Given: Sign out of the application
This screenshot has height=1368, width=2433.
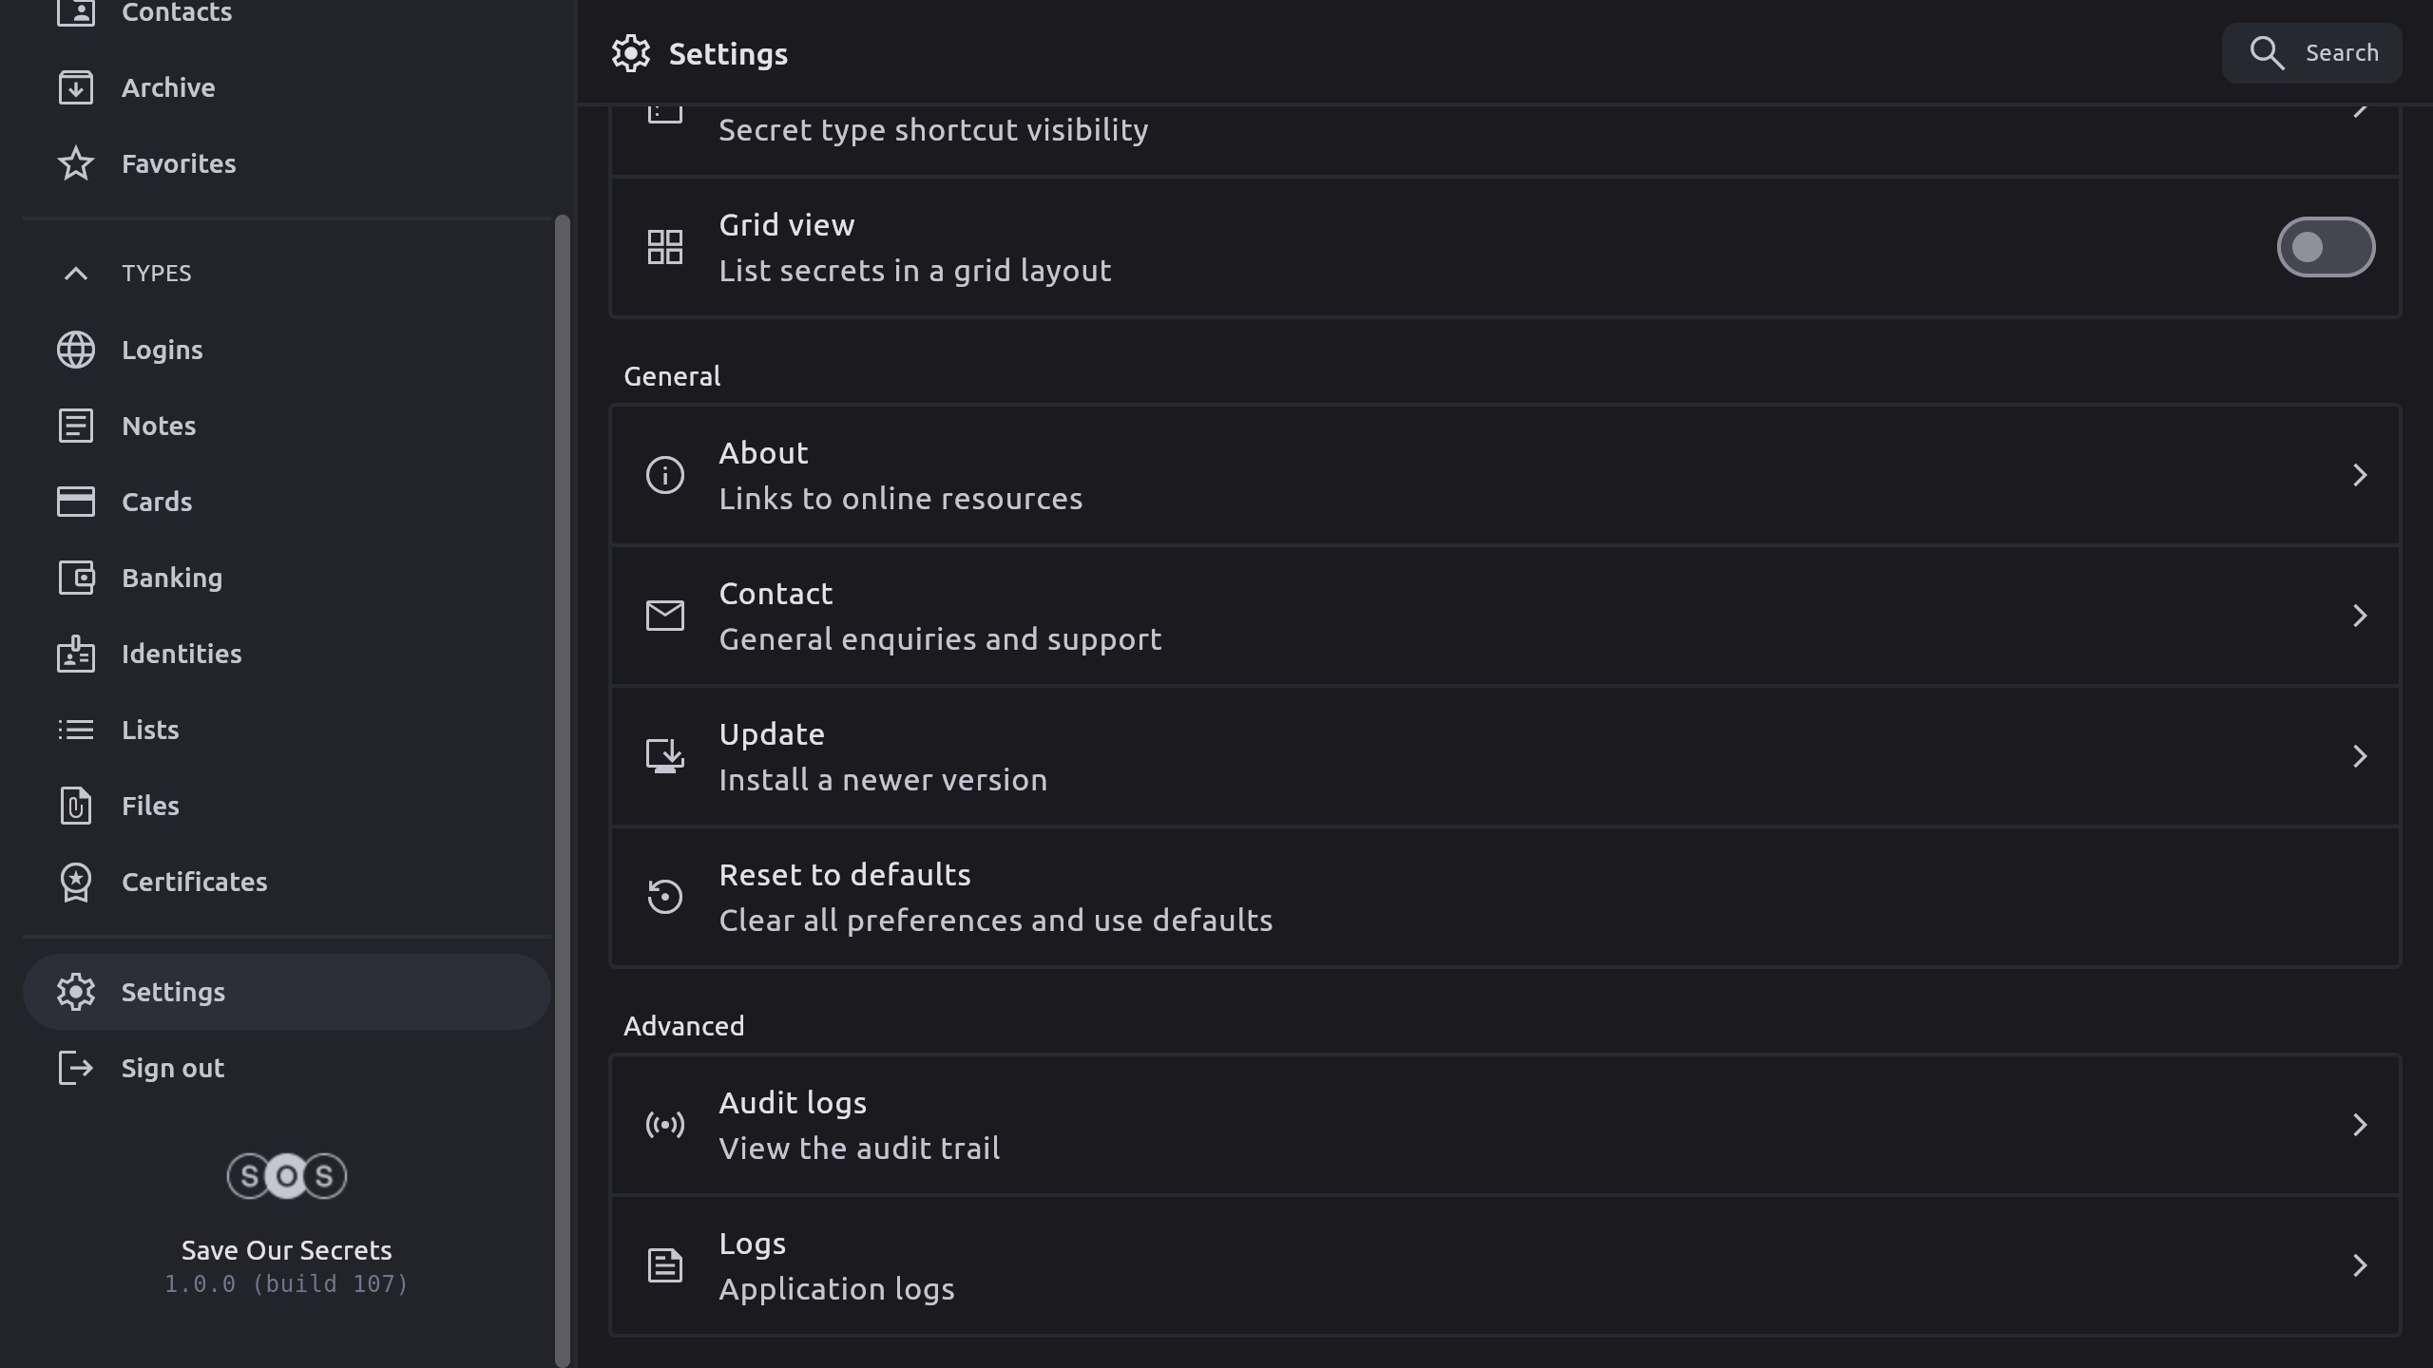Looking at the screenshot, I should tap(173, 1068).
